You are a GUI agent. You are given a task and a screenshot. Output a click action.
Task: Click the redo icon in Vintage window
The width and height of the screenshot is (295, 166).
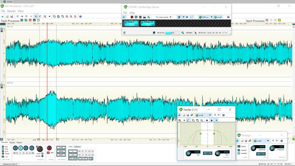[277, 141]
